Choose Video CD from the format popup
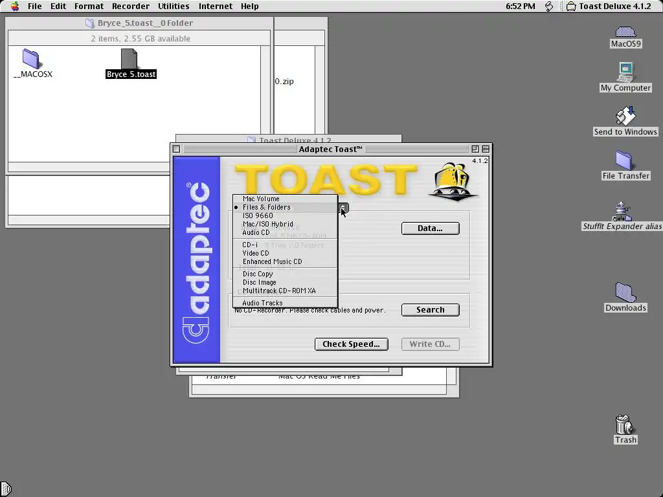The image size is (663, 497). [286, 253]
